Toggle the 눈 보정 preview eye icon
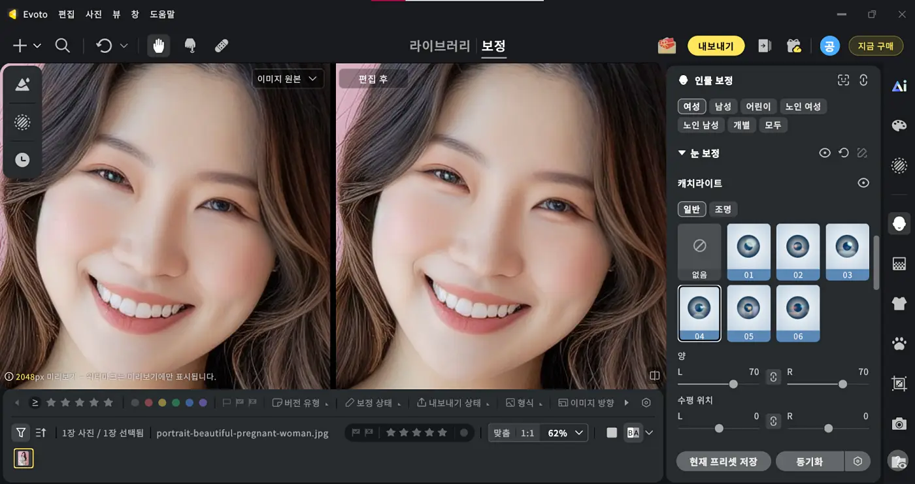This screenshot has height=484, width=915. (x=825, y=153)
